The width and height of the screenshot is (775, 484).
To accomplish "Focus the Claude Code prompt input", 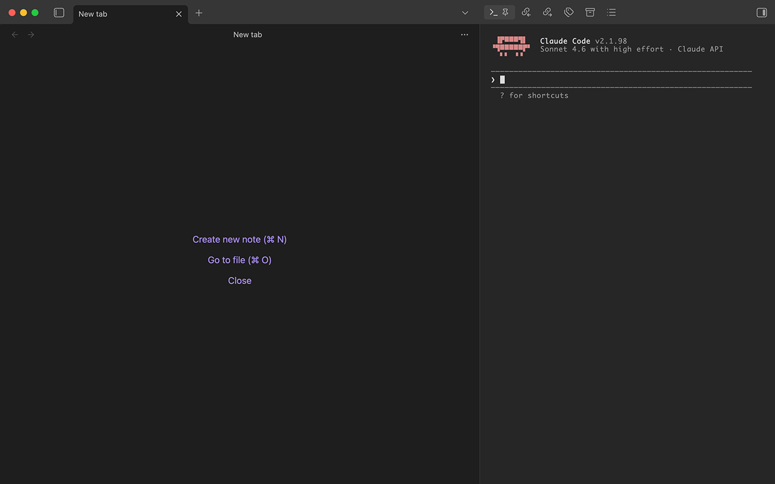I will 621,80.
